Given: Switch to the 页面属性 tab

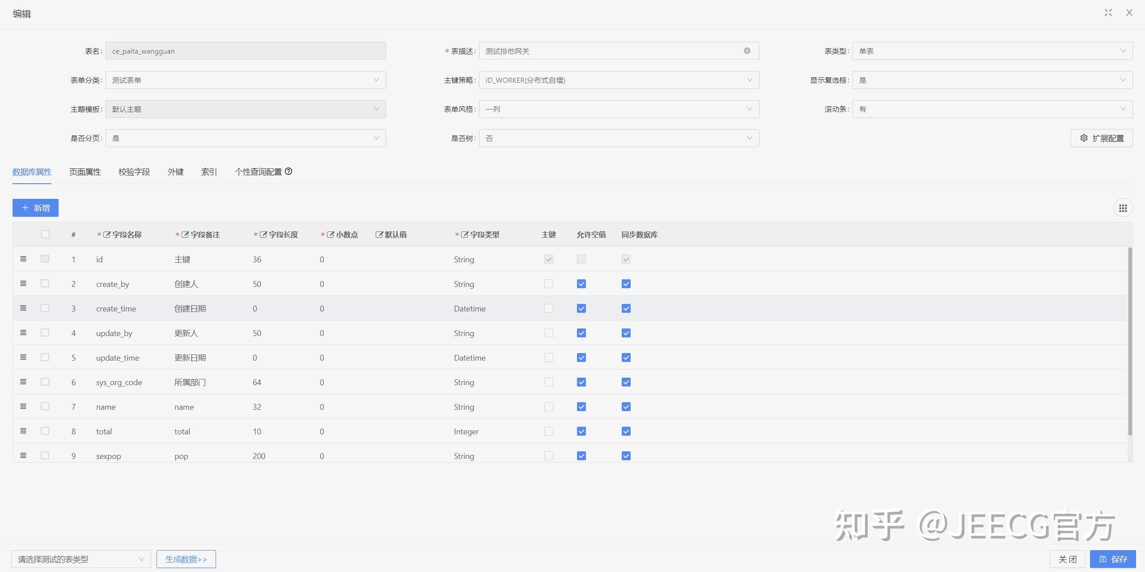Looking at the screenshot, I should coord(85,172).
